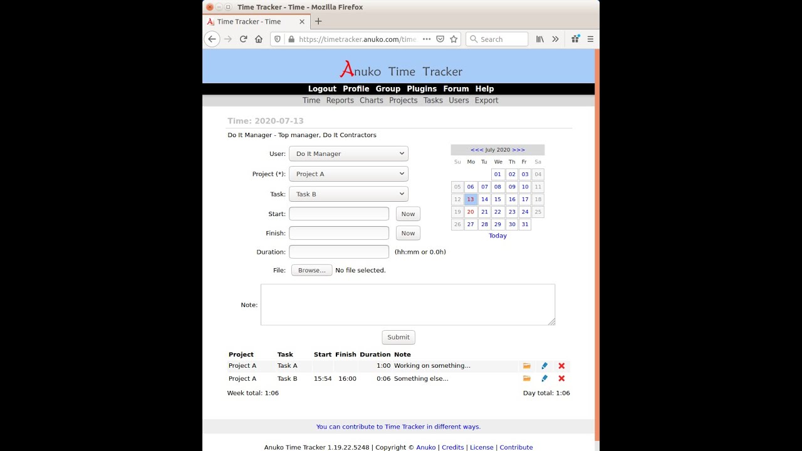Open the page actions ellipsis menu
The width and height of the screenshot is (802, 451).
[427, 39]
